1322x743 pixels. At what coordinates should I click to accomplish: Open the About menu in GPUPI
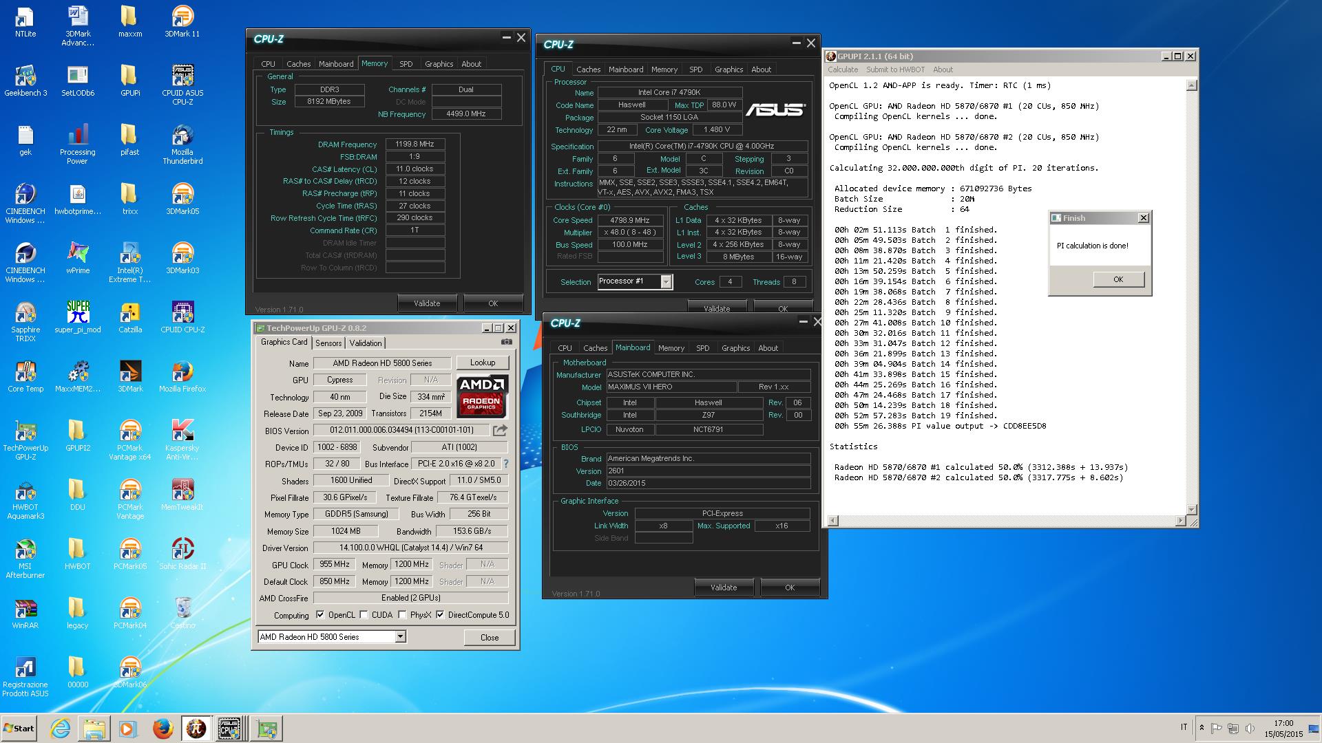943,69
